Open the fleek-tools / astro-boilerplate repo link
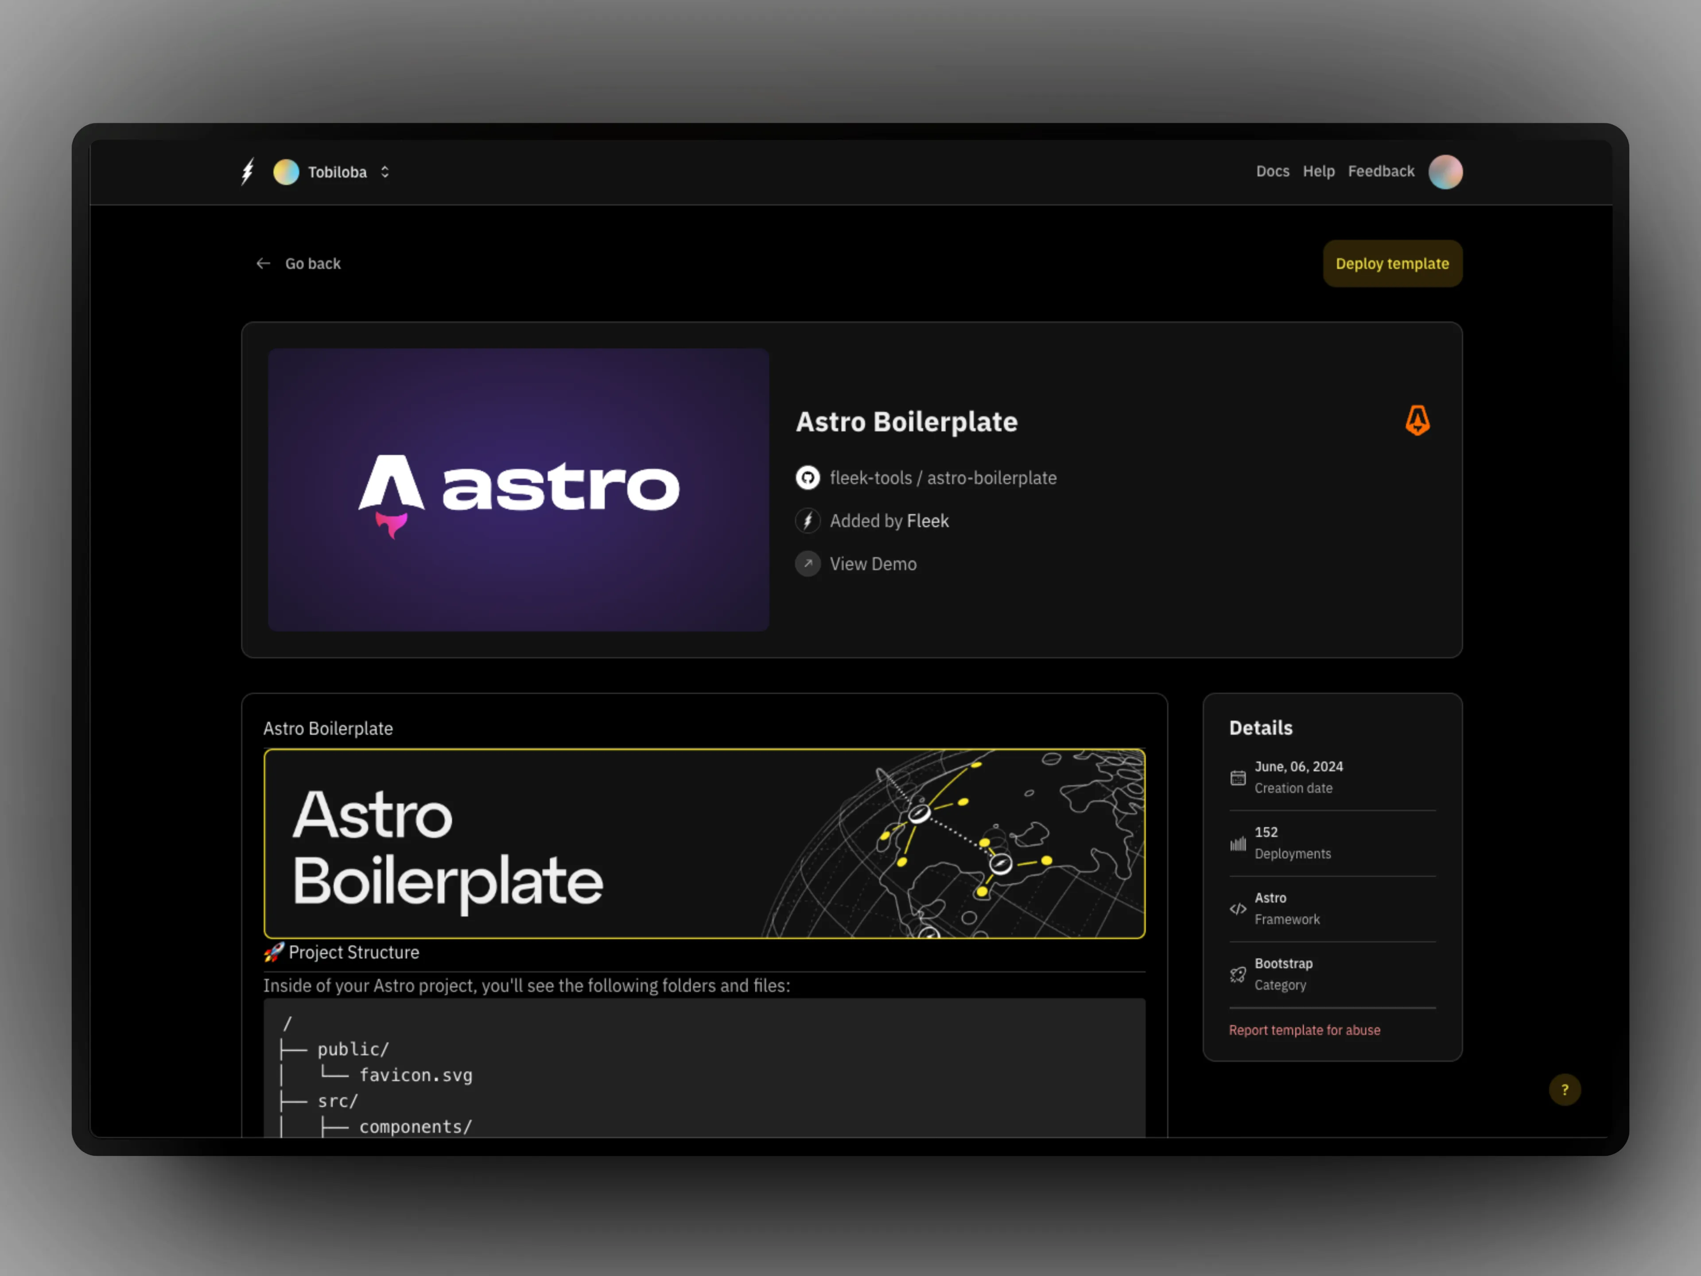Image resolution: width=1701 pixels, height=1276 pixels. pyautogui.click(x=943, y=478)
